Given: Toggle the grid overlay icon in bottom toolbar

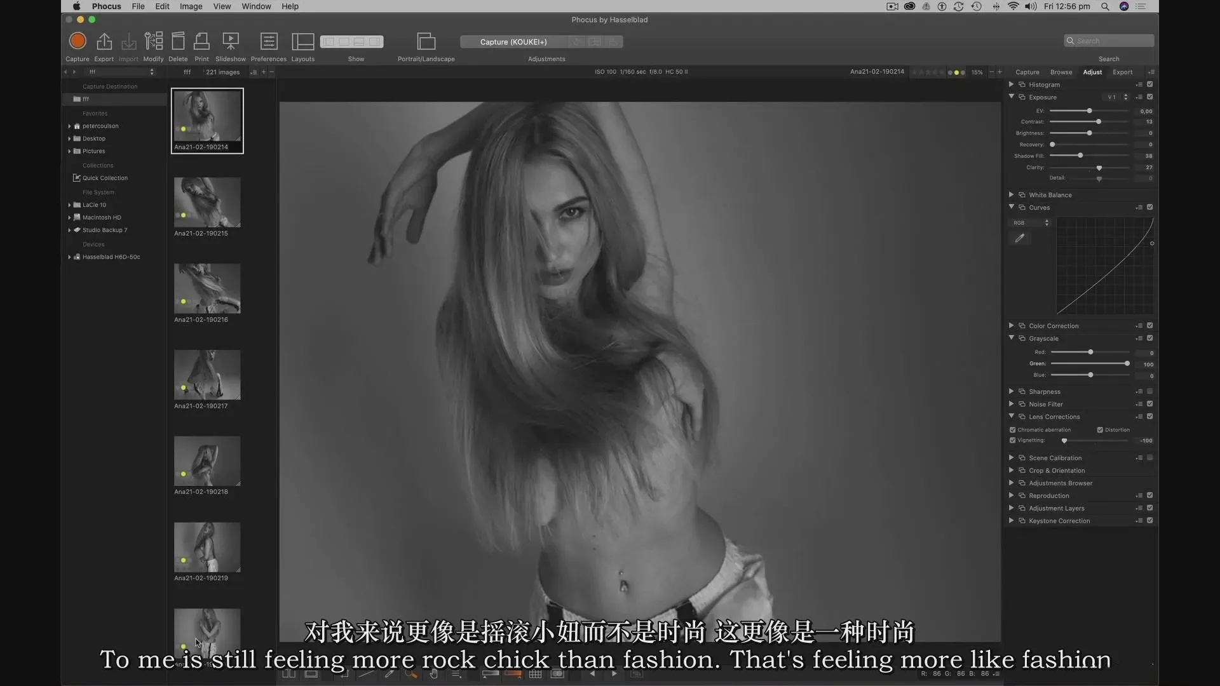Looking at the screenshot, I should tap(535, 674).
